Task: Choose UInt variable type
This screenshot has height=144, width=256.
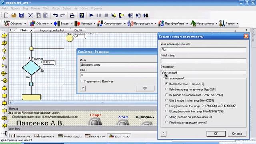Action: pos(166,100)
